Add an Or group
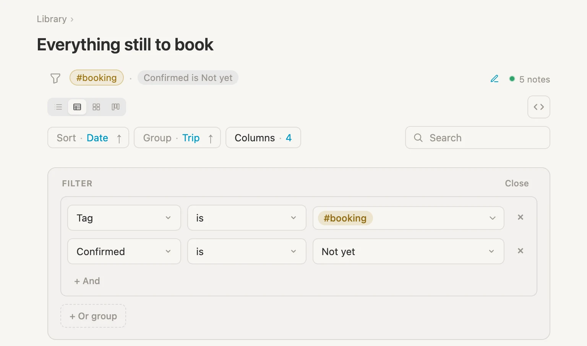Viewport: 587px width, 346px height. (x=93, y=316)
